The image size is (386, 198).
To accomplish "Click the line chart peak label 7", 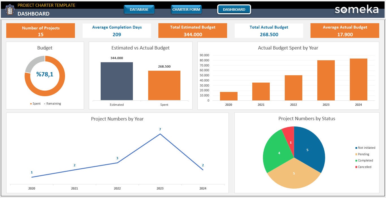I will click(160, 130).
